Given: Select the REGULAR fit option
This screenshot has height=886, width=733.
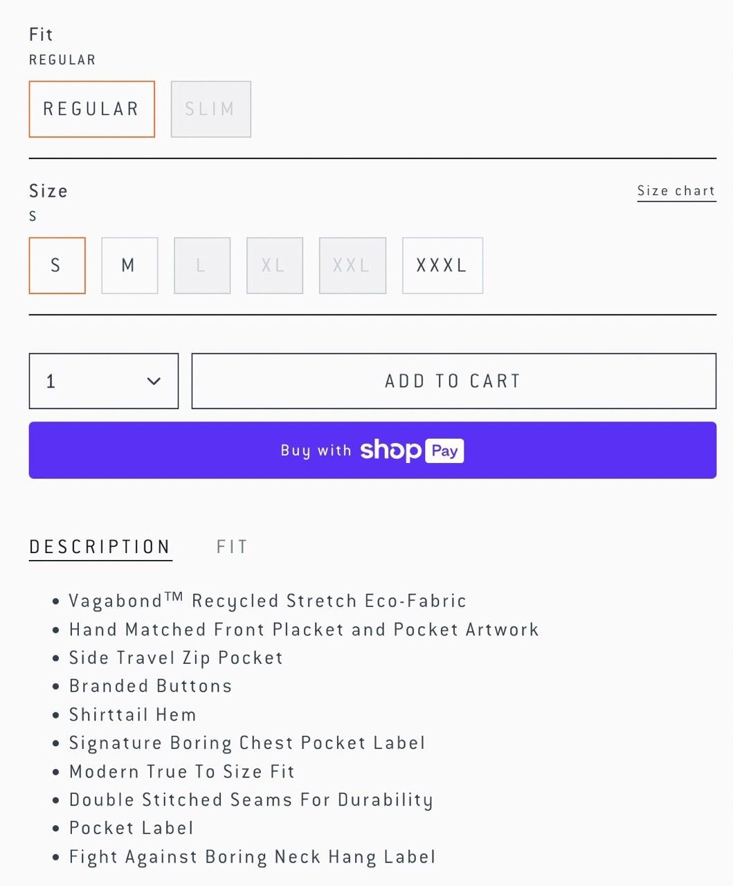Looking at the screenshot, I should point(91,109).
